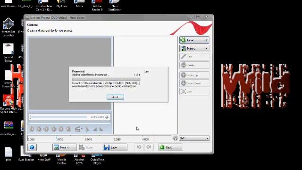Click the set start marker triangle icon
This screenshot has height=170, width=302.
[95, 129]
